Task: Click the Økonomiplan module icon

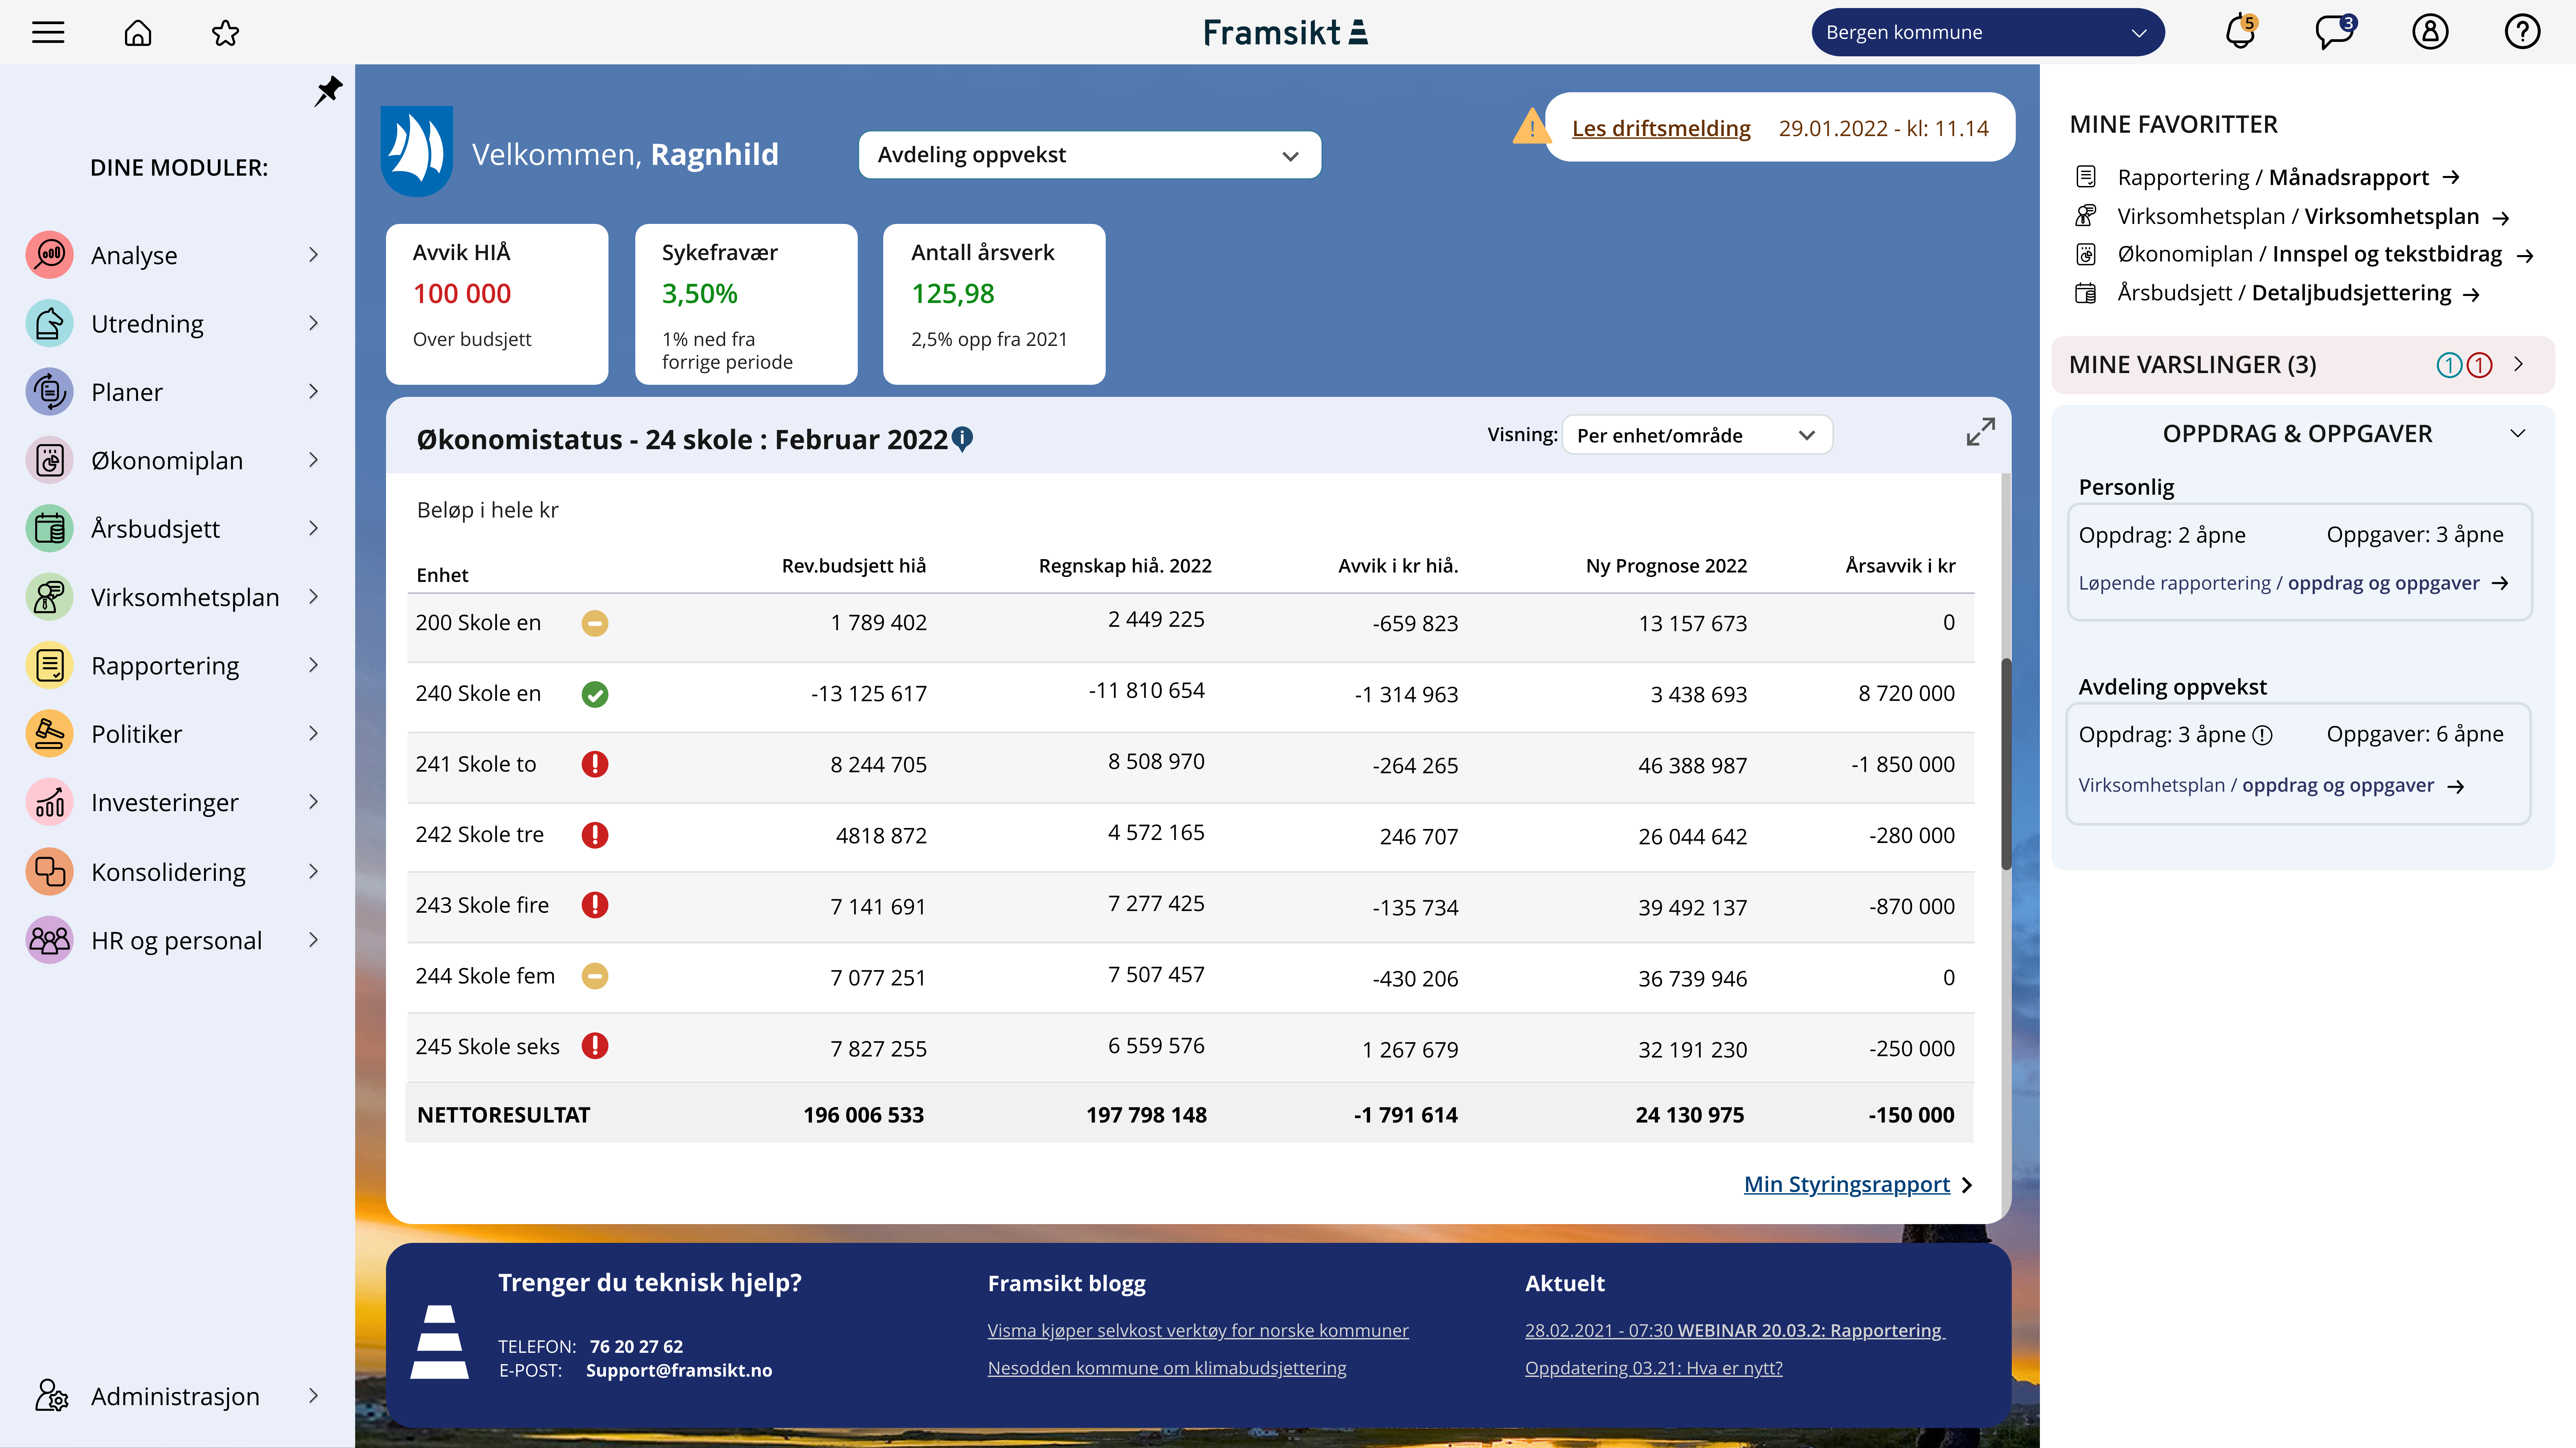Action: 49,460
